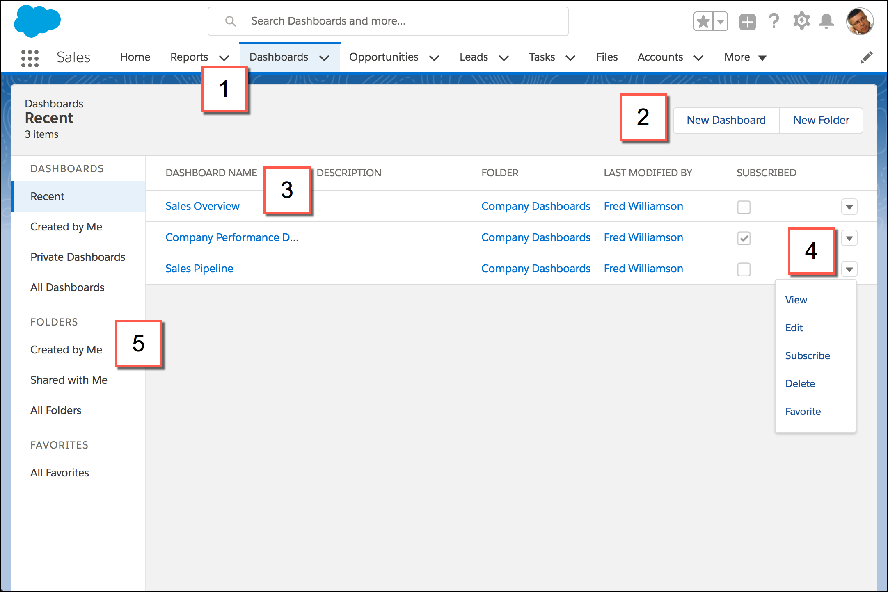Toggle Subscribed checkbox for Company Performance row

pyautogui.click(x=744, y=238)
